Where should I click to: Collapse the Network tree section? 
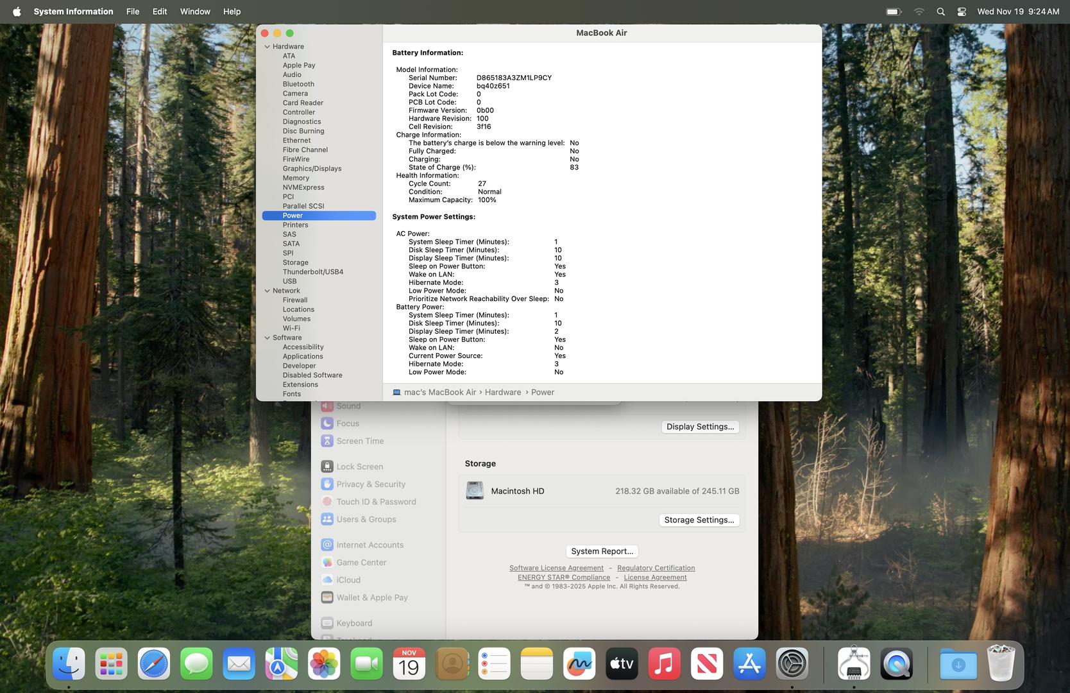(267, 291)
